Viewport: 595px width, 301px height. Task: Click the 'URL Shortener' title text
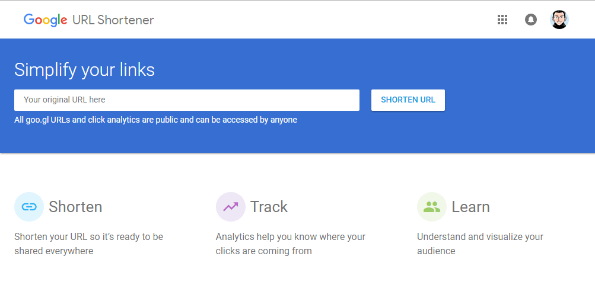113,20
